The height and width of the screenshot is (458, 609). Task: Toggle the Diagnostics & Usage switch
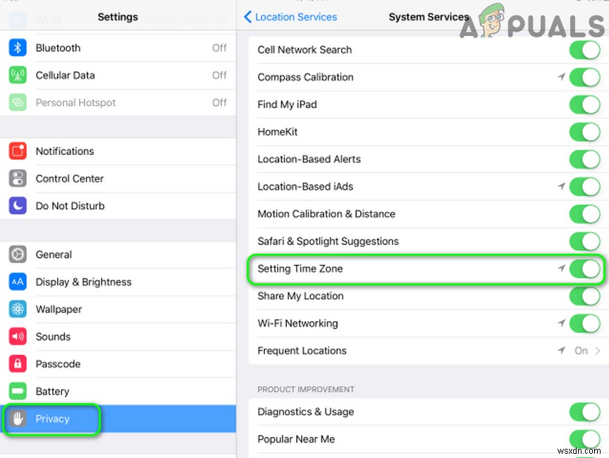(x=584, y=412)
